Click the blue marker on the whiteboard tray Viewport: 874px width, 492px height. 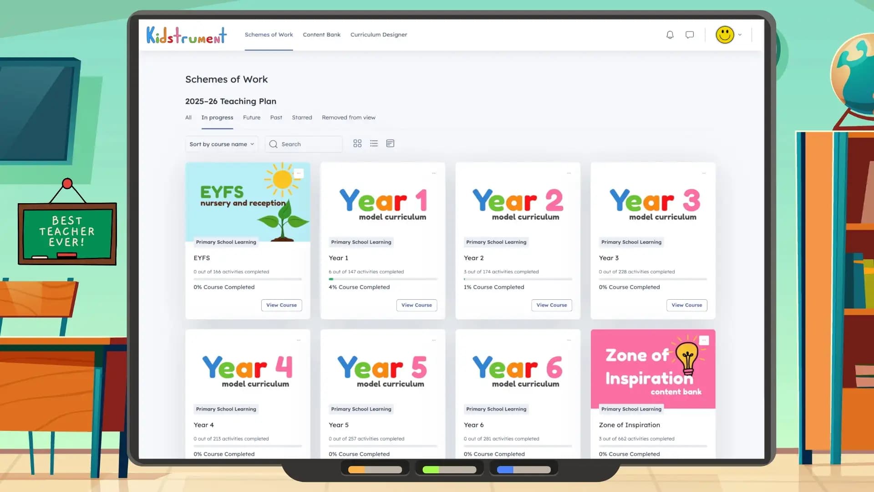point(524,470)
